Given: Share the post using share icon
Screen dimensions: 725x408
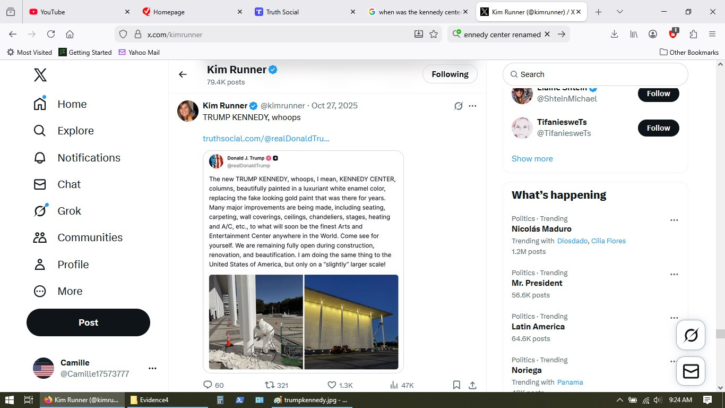Looking at the screenshot, I should pyautogui.click(x=472, y=385).
